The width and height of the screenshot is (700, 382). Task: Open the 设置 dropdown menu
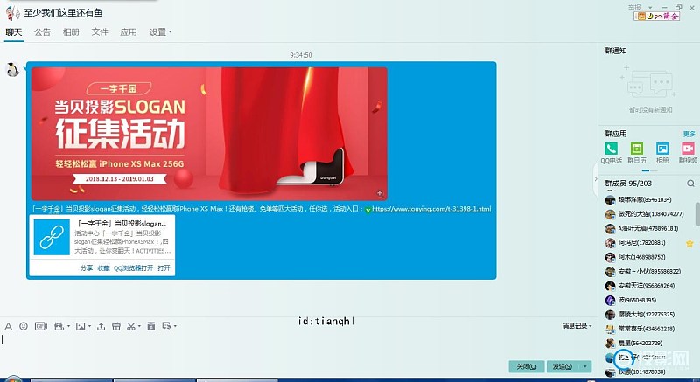[x=160, y=32]
